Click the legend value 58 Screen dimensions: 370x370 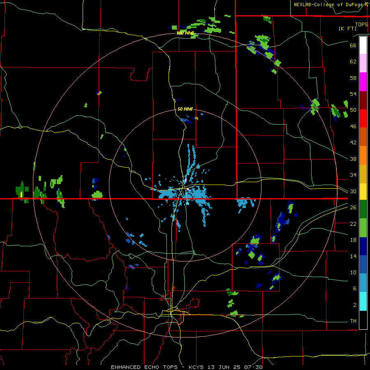tap(353, 78)
